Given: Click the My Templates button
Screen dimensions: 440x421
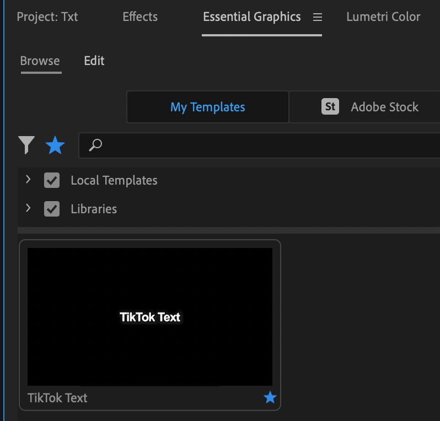Looking at the screenshot, I should [x=207, y=107].
